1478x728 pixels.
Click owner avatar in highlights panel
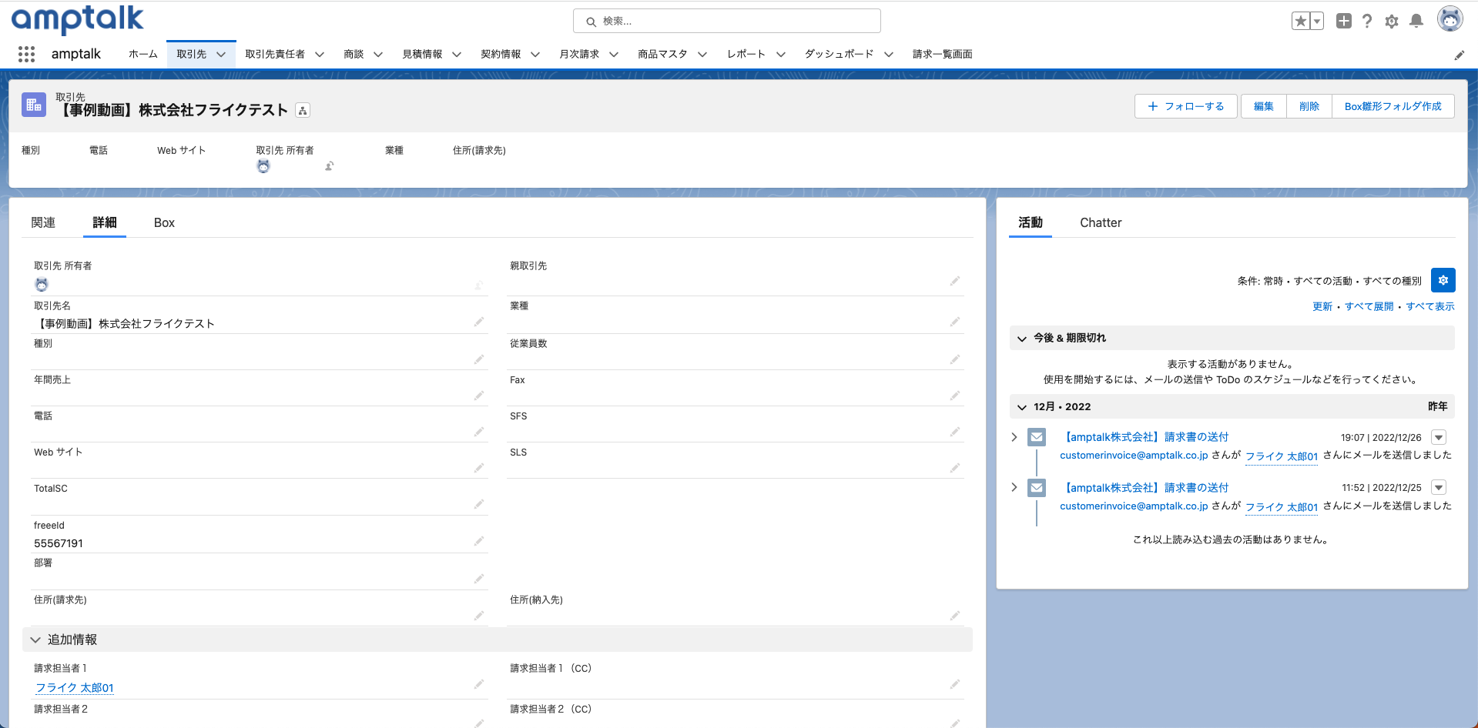[x=263, y=166]
